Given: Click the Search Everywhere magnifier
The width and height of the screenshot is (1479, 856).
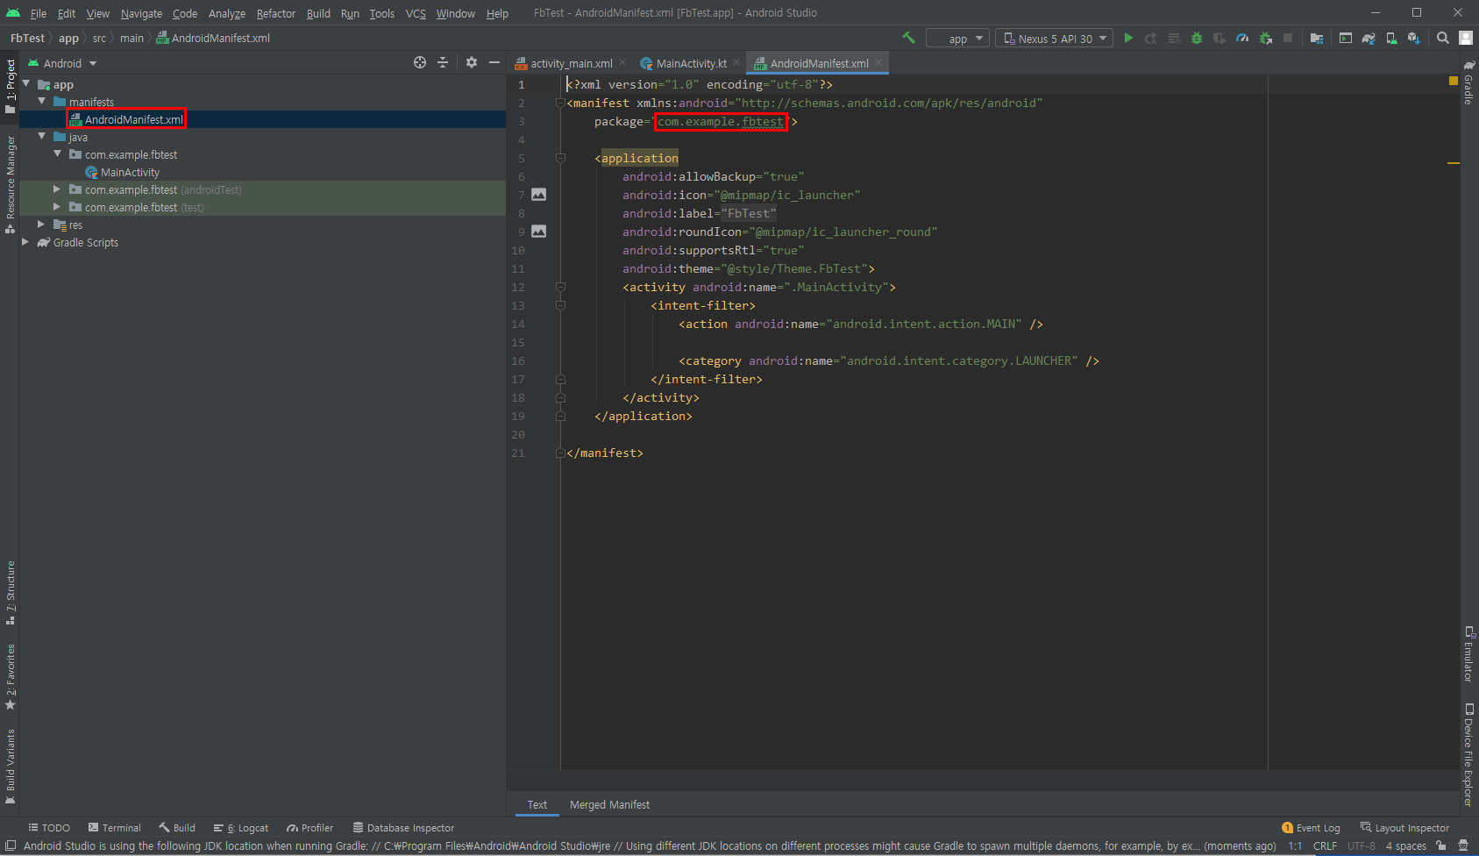Looking at the screenshot, I should click(x=1443, y=38).
